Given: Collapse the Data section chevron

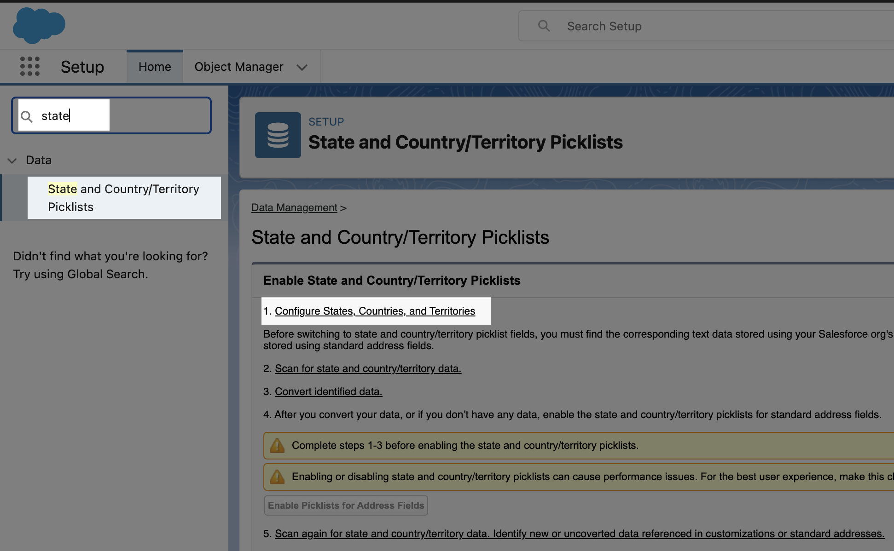Looking at the screenshot, I should click(x=12, y=161).
